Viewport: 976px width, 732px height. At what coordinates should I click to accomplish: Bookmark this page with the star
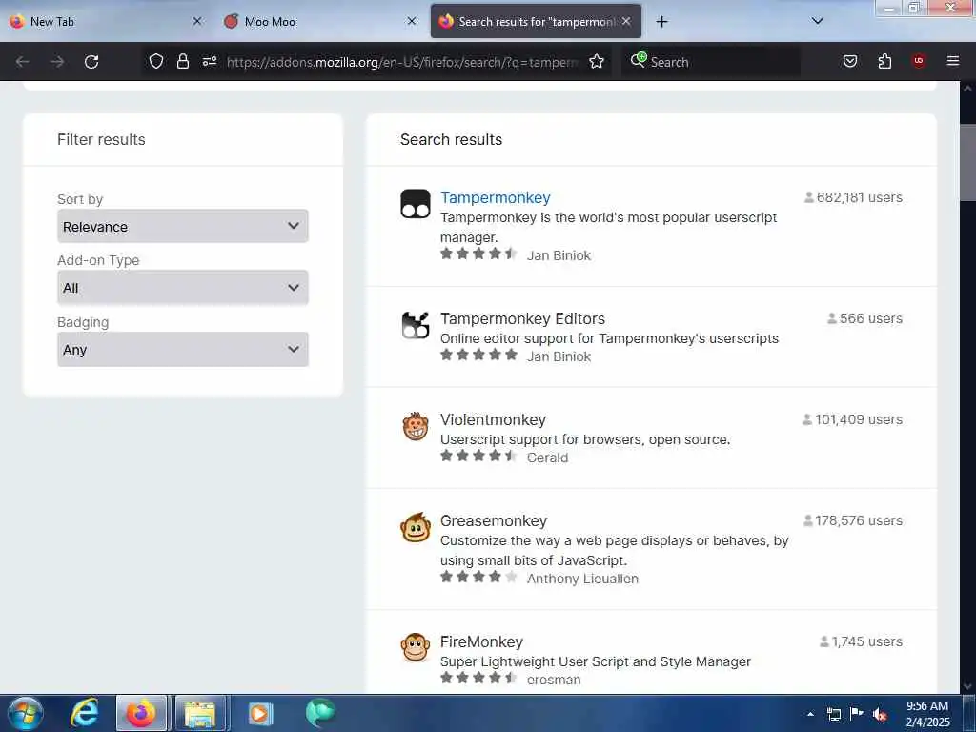pyautogui.click(x=597, y=61)
